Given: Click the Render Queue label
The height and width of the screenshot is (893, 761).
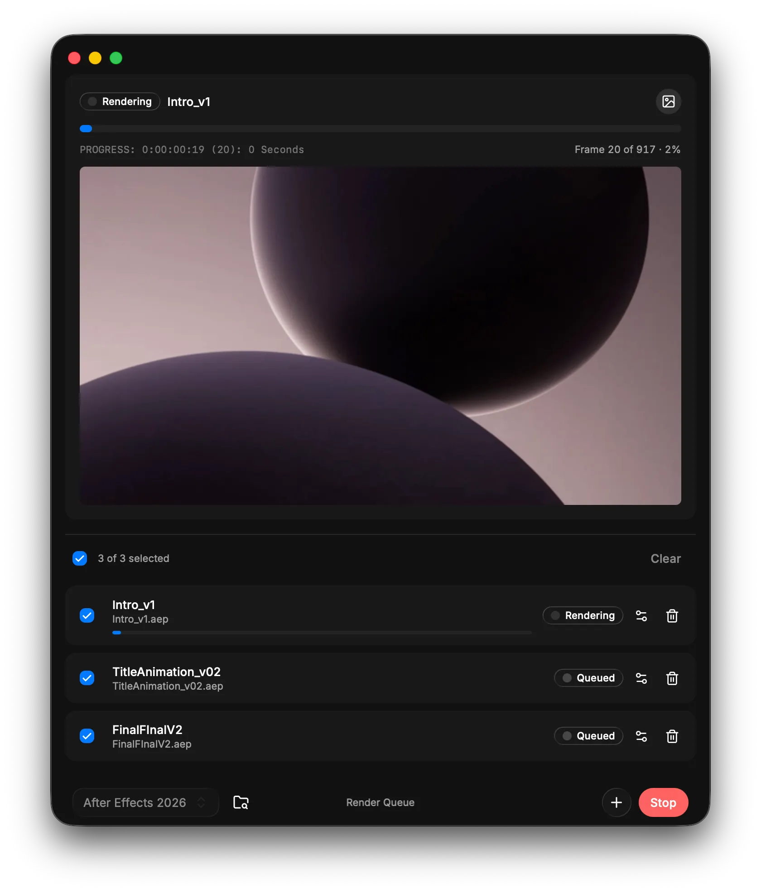Looking at the screenshot, I should pyautogui.click(x=380, y=802).
